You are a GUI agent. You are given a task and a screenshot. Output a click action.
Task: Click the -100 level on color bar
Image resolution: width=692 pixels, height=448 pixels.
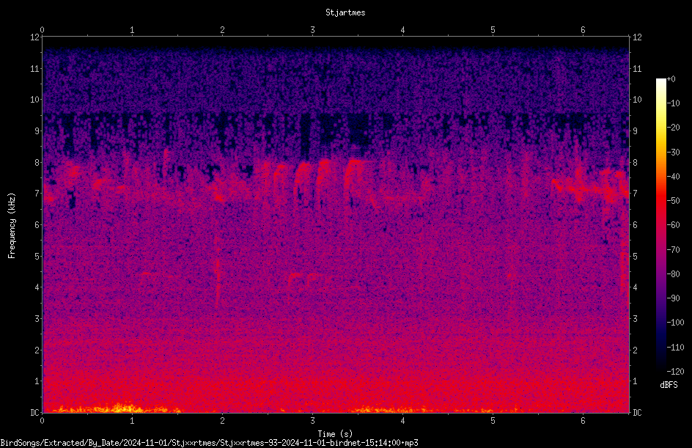pos(675,323)
